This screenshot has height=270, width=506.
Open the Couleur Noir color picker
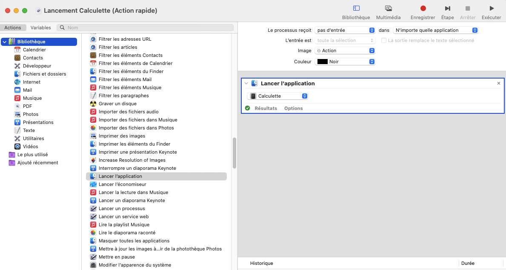345,62
